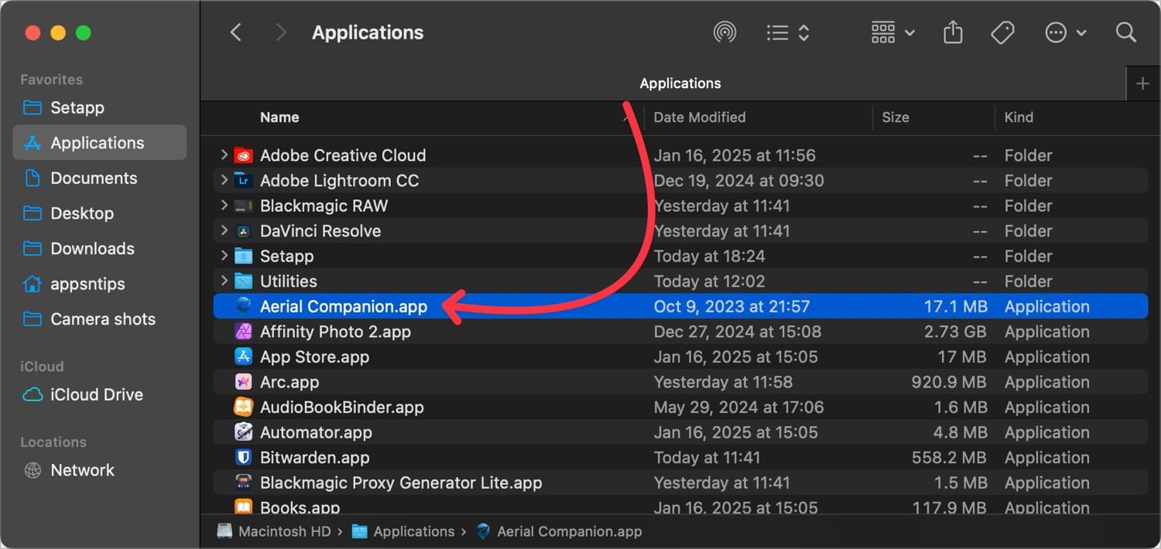This screenshot has width=1161, height=549.
Task: Select App Store.app file name
Action: coord(314,356)
